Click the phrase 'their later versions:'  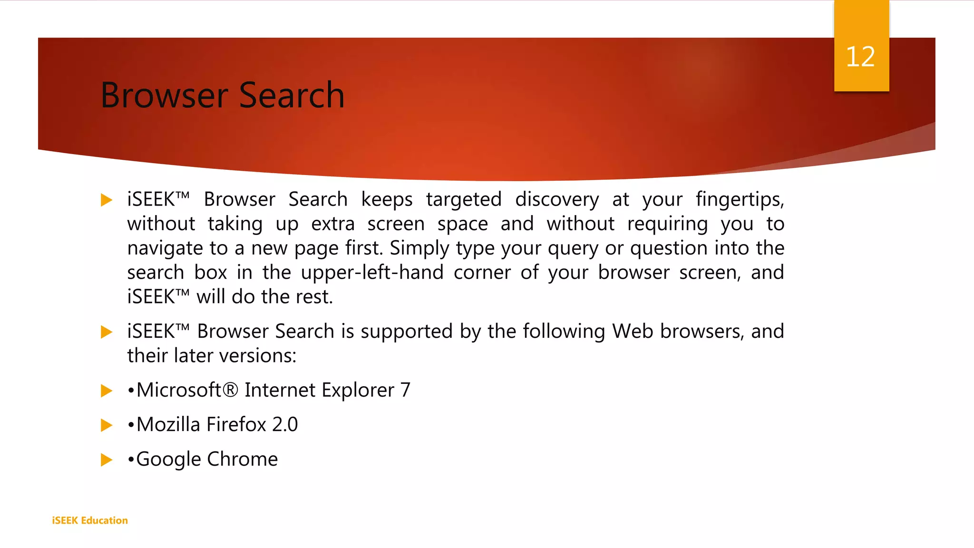click(x=212, y=356)
